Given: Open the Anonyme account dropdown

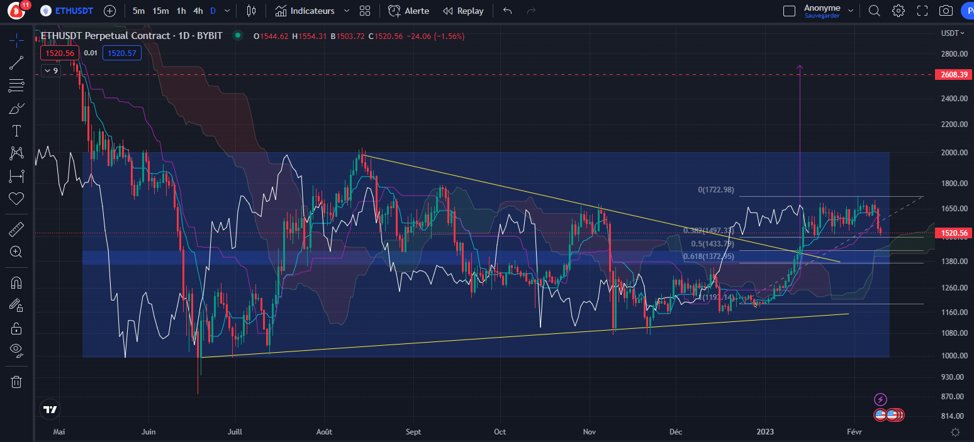Looking at the screenshot, I should [852, 11].
